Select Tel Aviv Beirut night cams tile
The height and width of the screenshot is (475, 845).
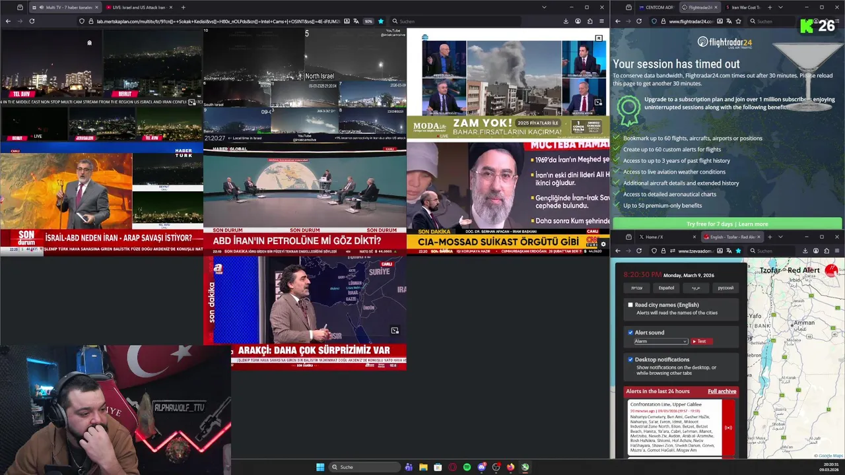tap(101, 84)
